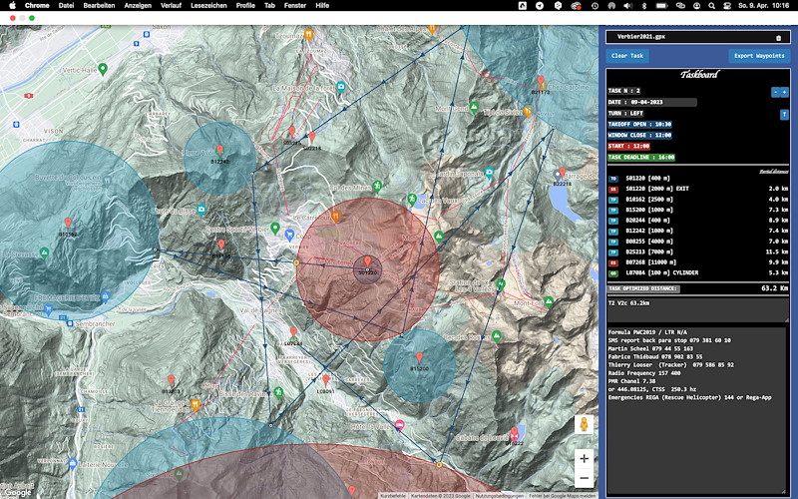798x499 pixels.
Task: Click the TO badge for S01220 takeoff
Action: point(613,179)
